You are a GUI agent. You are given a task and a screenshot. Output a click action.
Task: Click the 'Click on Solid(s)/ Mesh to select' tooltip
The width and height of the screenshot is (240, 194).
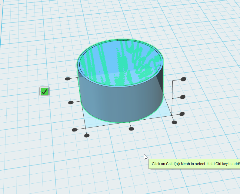tap(194, 164)
